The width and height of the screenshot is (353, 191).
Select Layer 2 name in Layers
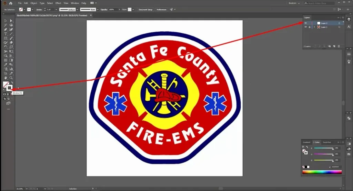click(x=324, y=23)
